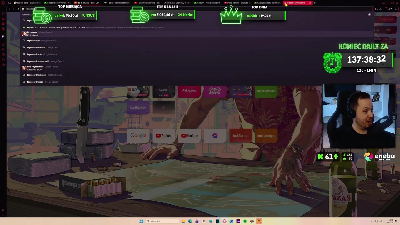Image resolution: width=400 pixels, height=225 pixels.
Task: Open the betfan.pl speed dial tile
Action: click(x=241, y=136)
